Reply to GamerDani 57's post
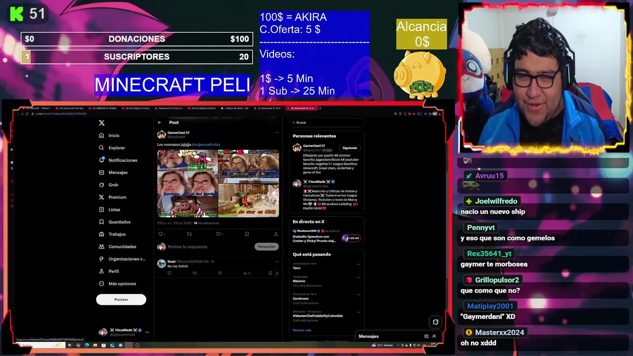 [160, 234]
